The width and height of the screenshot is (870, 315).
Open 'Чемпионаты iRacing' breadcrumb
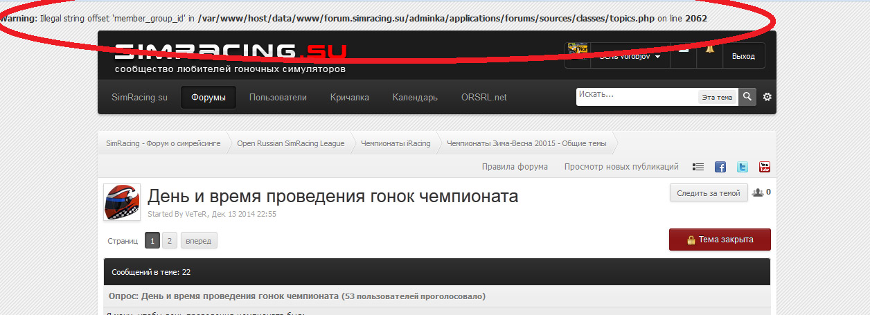point(396,143)
